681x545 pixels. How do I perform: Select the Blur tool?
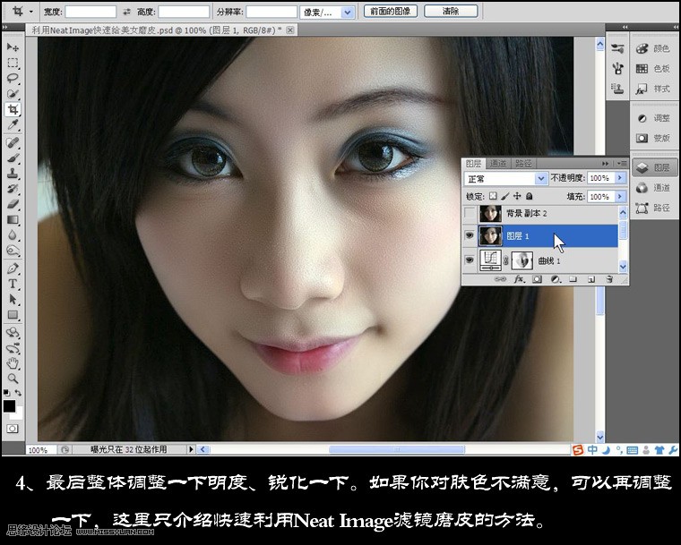13,235
